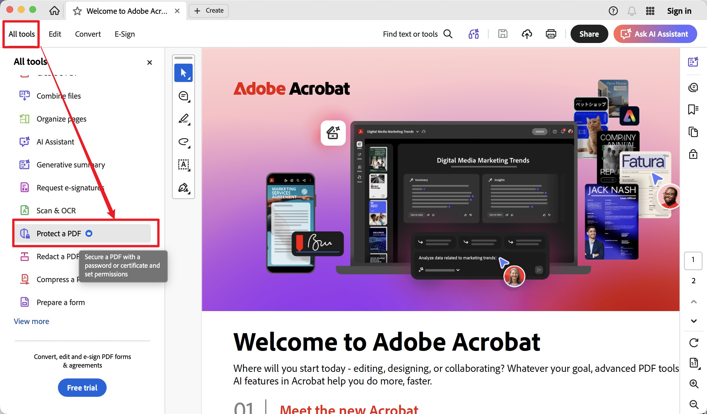The width and height of the screenshot is (707, 414).
Task: Select AI Assistant in All tools list
Action: (x=83, y=142)
